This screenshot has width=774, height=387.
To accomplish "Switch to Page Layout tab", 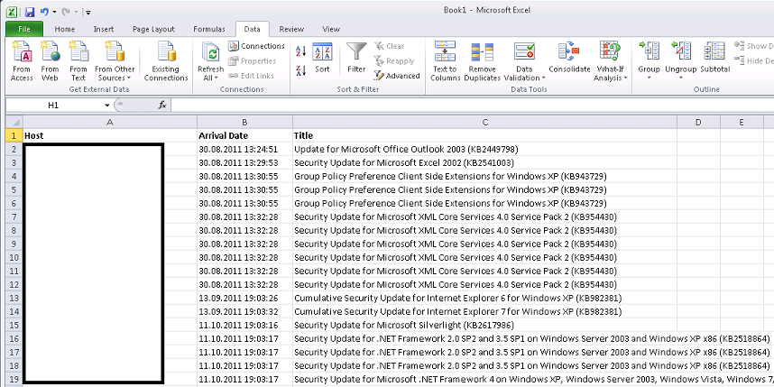I will click(153, 29).
